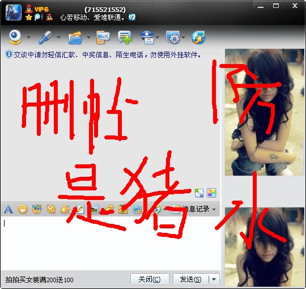Screen dimensions: 306x289
Task: Open the ad link 拍拍买女装满200送100
Action: 39,280
